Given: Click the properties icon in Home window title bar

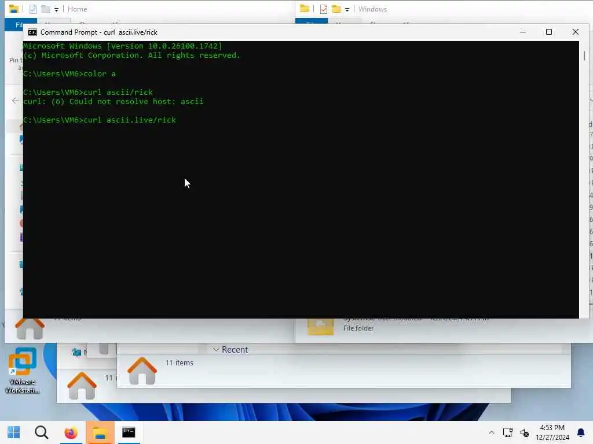Looking at the screenshot, I should point(33,9).
